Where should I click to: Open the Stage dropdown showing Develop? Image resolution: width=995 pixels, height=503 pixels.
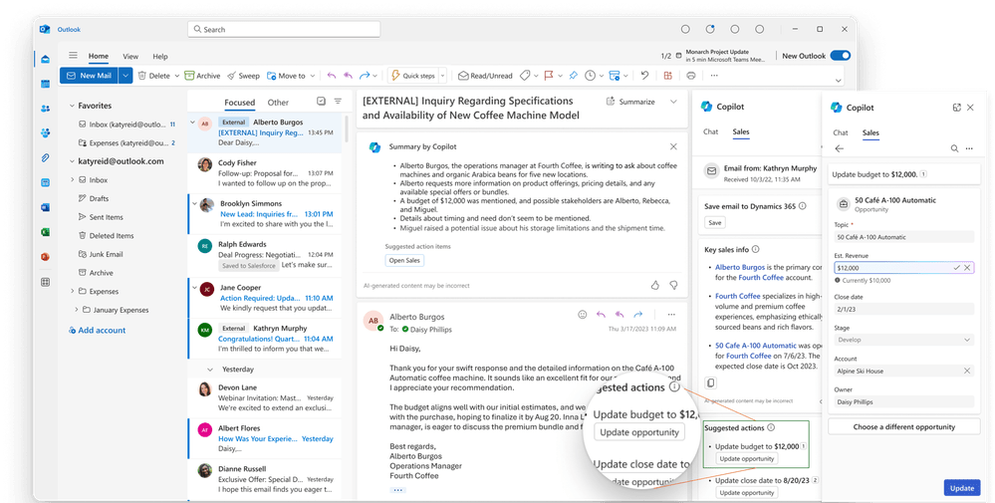coord(900,340)
